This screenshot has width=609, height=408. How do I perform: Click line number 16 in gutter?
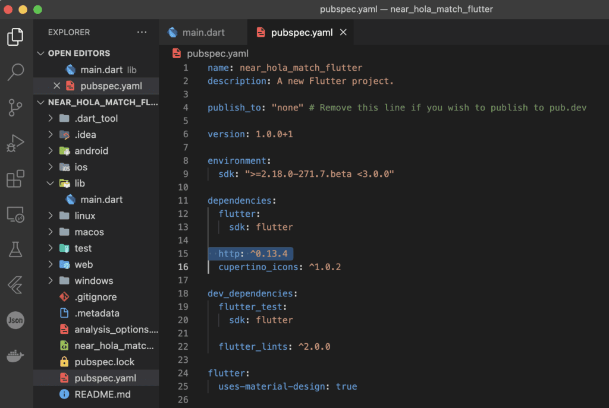[x=183, y=267]
